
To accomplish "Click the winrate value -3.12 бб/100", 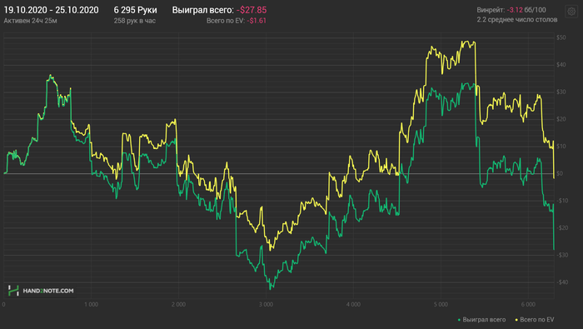I will [526, 10].
